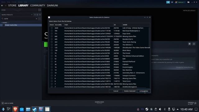
Task: Open Steam announcements megaphone button
Action: coord(168,2)
